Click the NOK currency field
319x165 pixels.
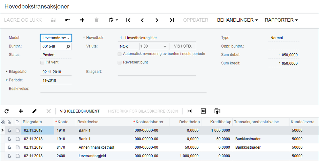[128, 46]
